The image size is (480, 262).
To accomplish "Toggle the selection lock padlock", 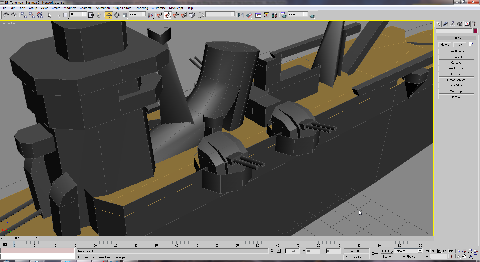I will (x=272, y=251).
